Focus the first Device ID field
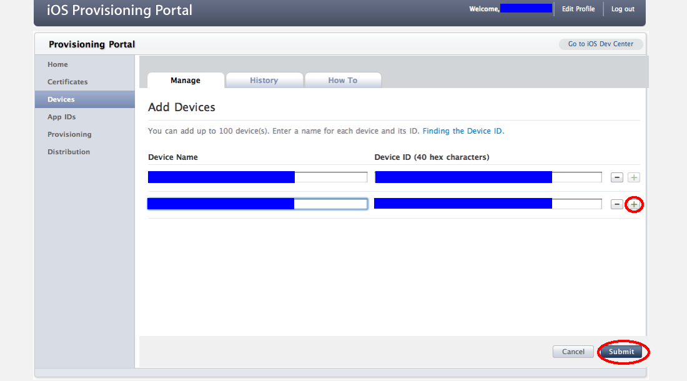 pos(488,177)
